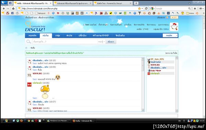
Task: Show hidden system tray icons arrow
Action: tap(184, 121)
